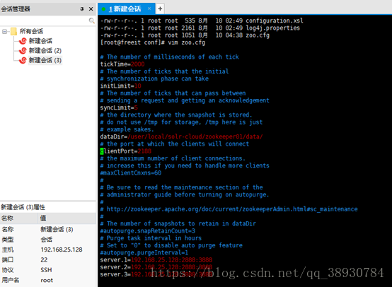Click the icon of 新建会话 (3) session
This screenshot has height=287, width=392.
23,60
